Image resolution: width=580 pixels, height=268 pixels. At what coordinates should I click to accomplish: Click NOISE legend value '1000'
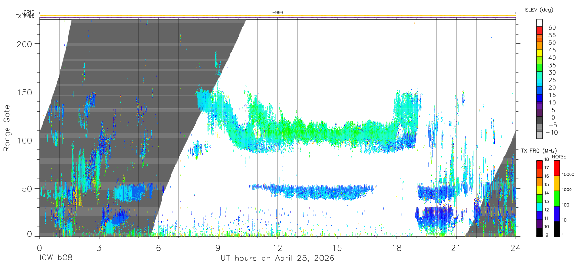point(566,190)
